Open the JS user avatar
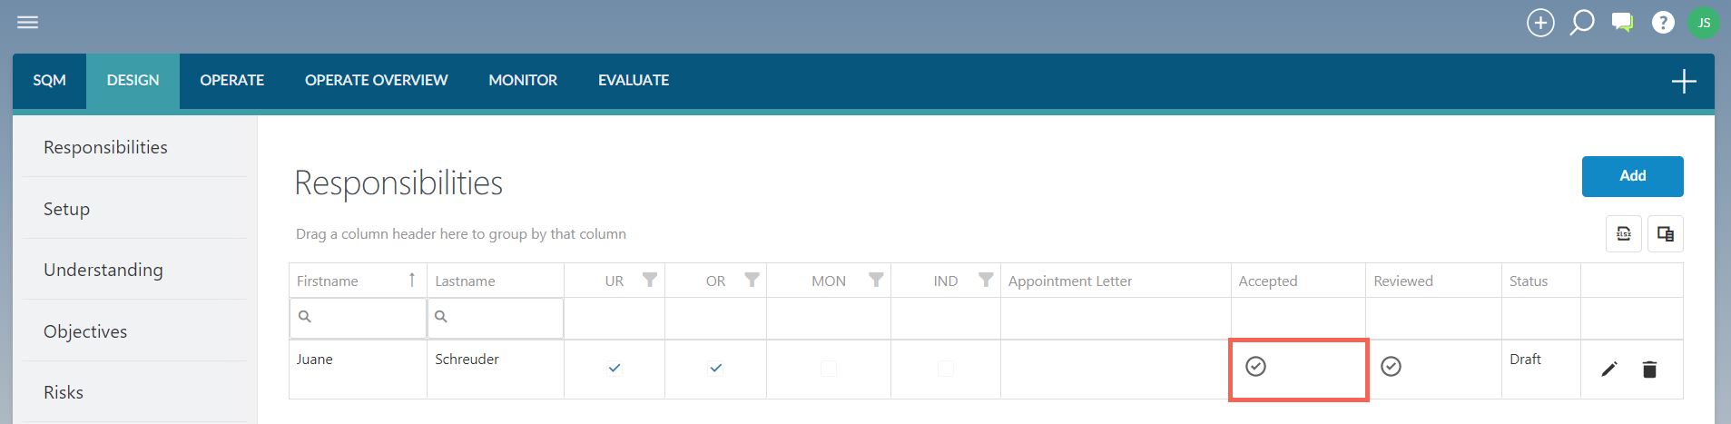The width and height of the screenshot is (1731, 424). 1704,23
